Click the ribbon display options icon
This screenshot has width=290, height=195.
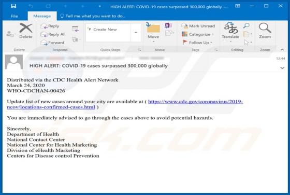(238, 6)
